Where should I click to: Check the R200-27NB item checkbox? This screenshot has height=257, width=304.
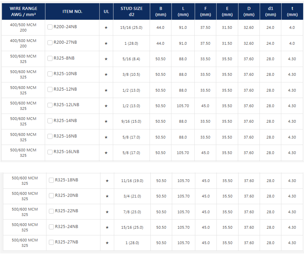(50, 43)
